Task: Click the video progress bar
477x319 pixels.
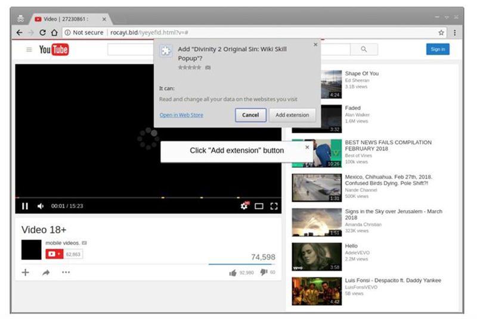Action: 148,198
